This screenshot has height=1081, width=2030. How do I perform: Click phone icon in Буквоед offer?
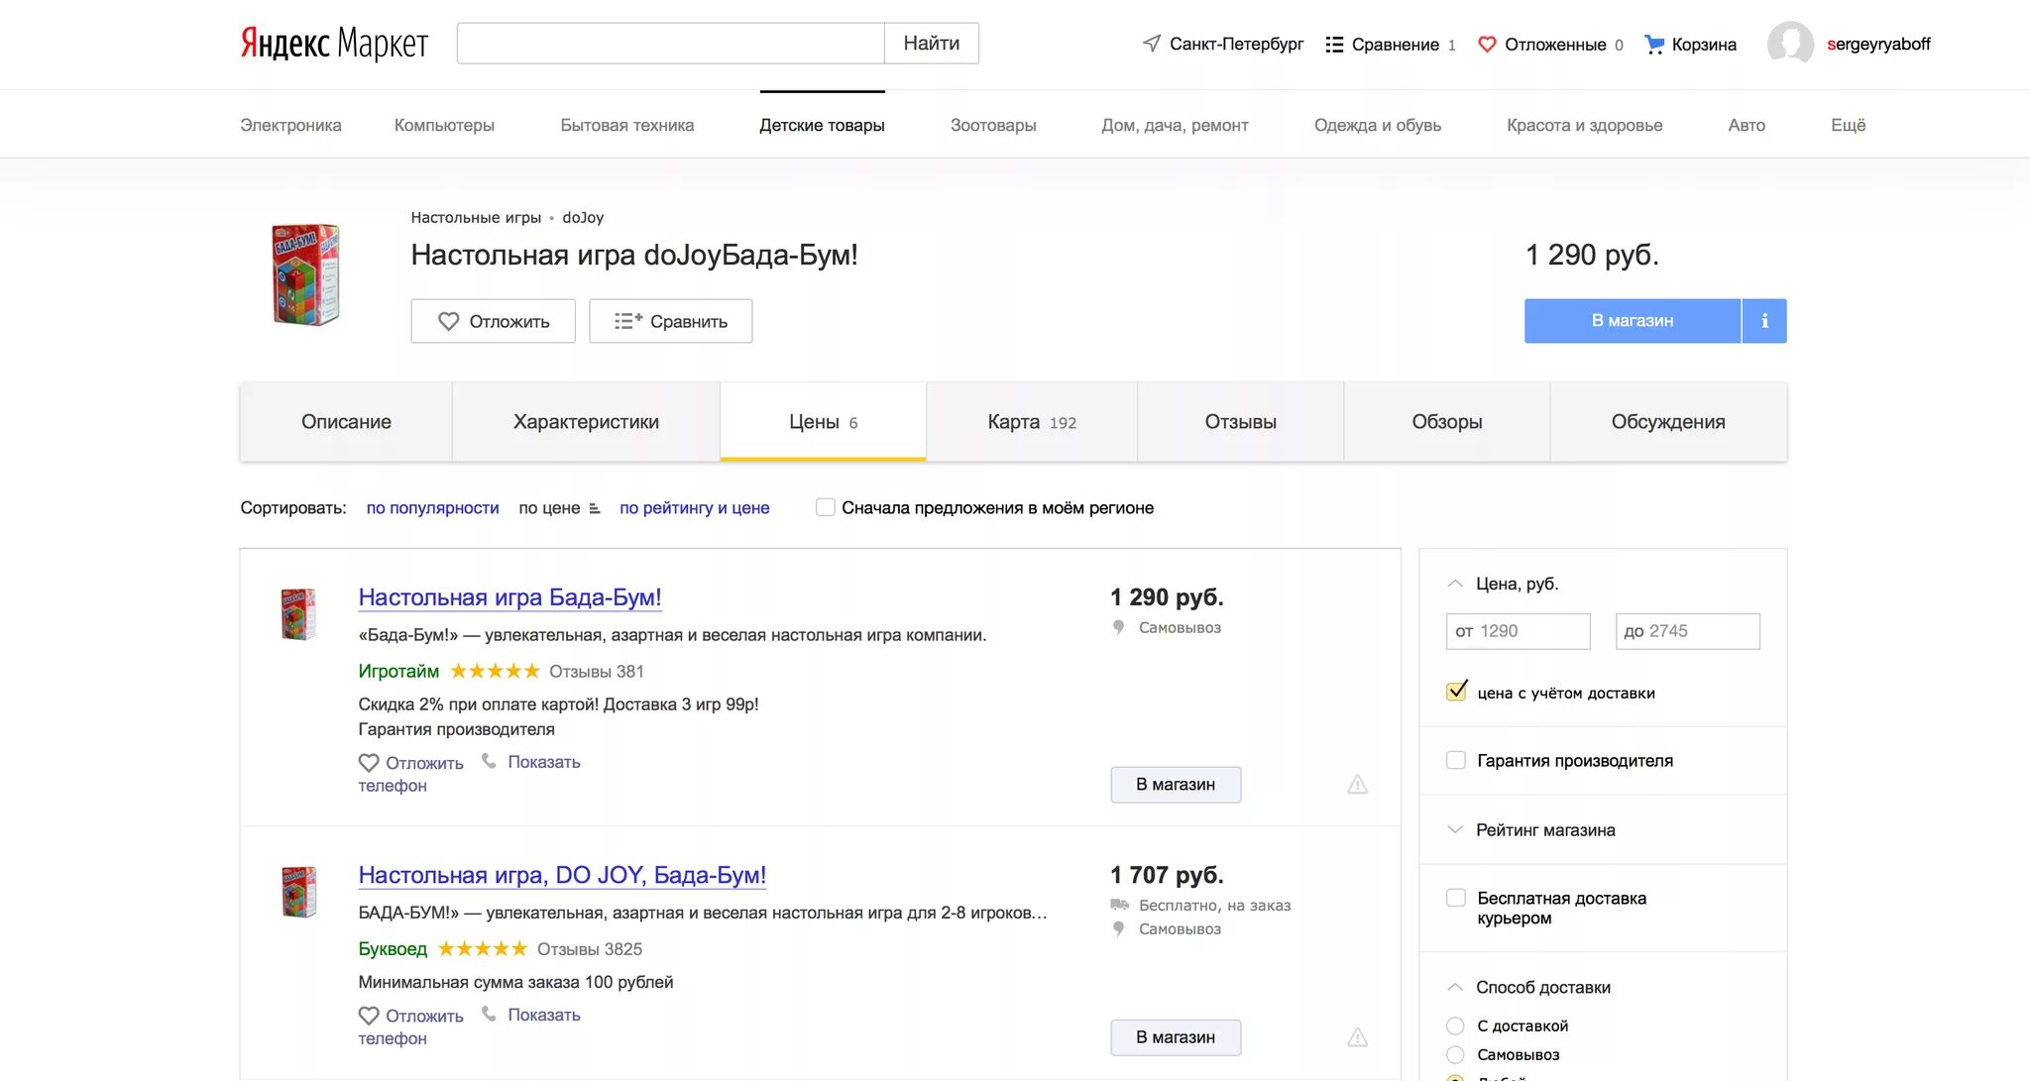[489, 1014]
